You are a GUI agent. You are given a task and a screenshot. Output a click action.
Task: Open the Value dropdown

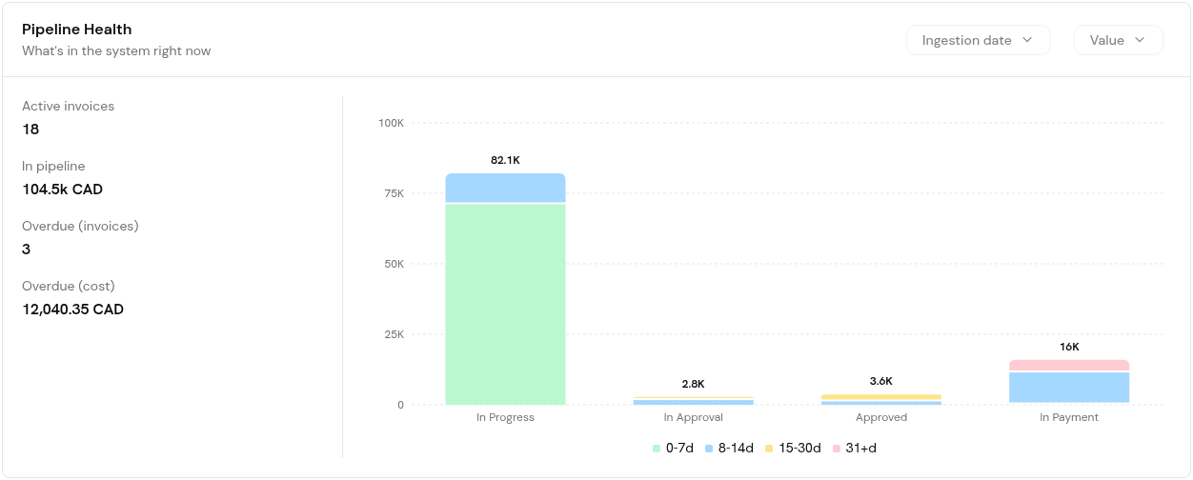pos(1118,40)
